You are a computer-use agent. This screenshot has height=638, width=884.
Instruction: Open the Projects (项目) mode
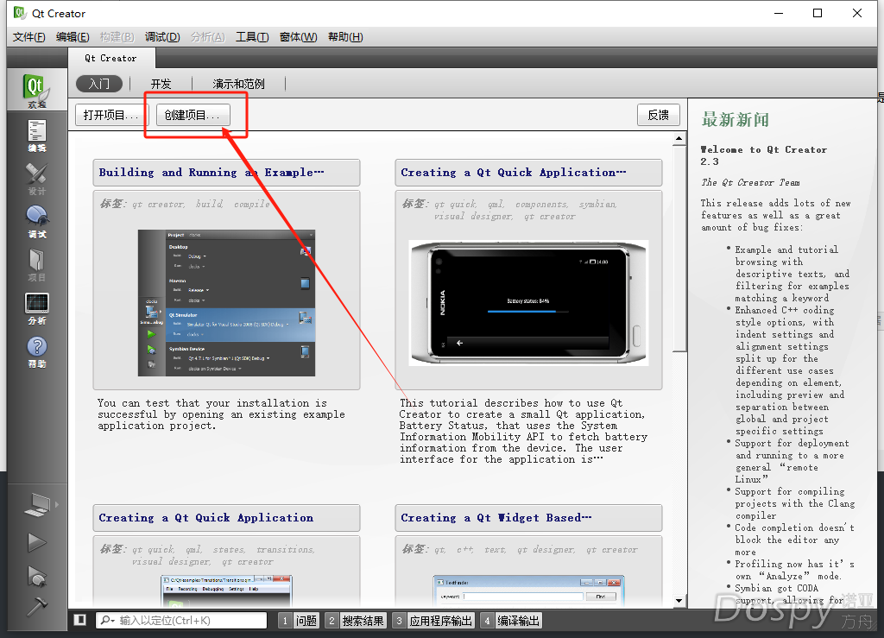[36, 265]
